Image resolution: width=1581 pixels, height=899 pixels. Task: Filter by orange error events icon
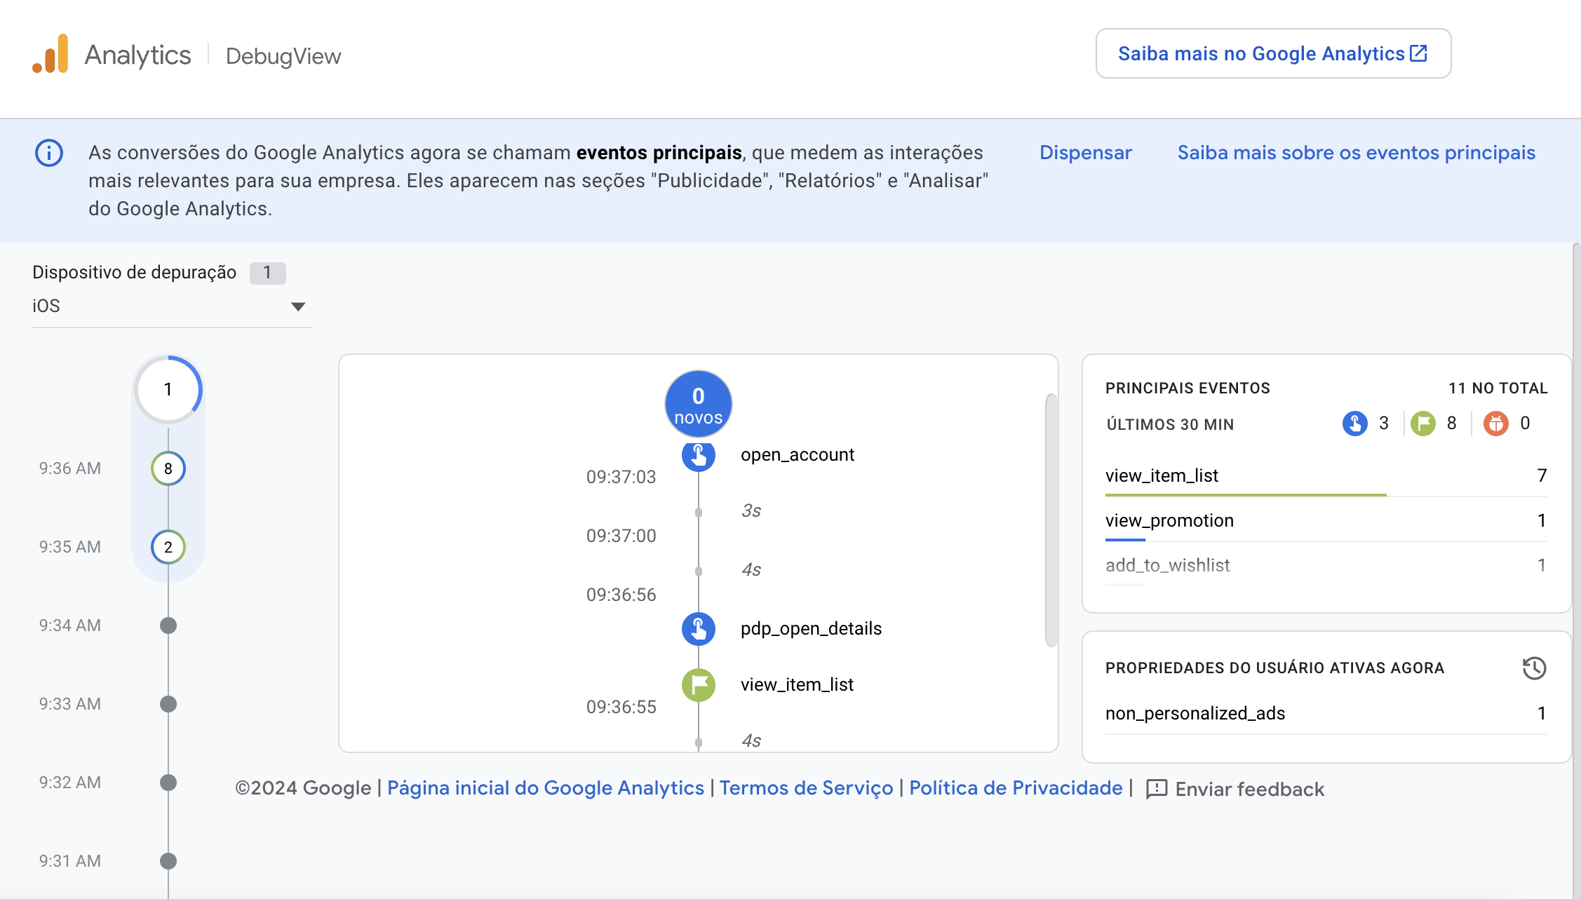[x=1495, y=424]
